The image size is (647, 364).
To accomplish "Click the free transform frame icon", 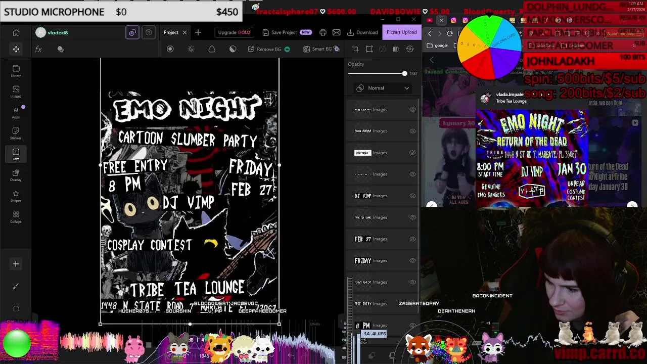I will (x=369, y=49).
